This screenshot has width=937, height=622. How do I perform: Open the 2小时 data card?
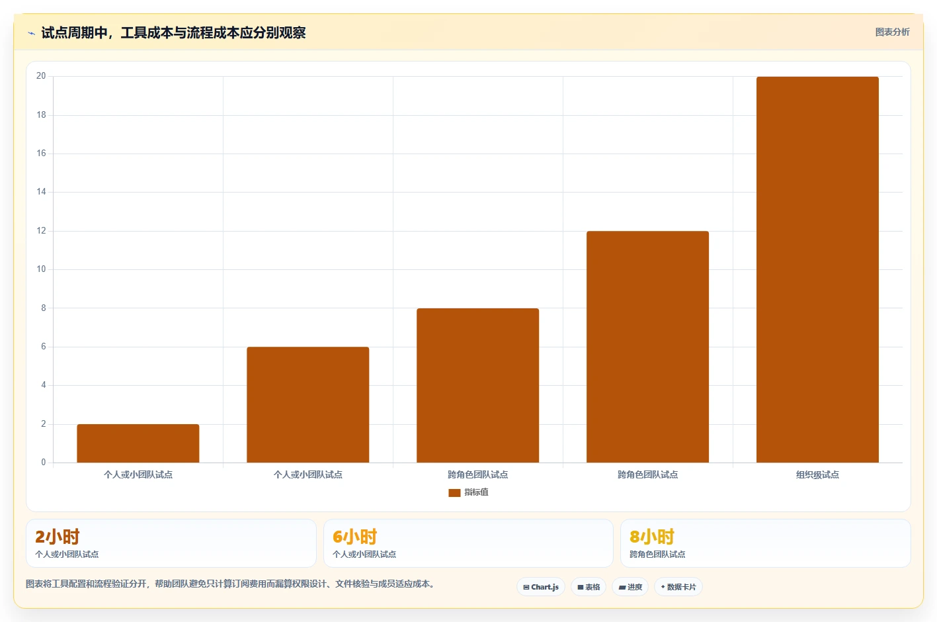tap(171, 543)
